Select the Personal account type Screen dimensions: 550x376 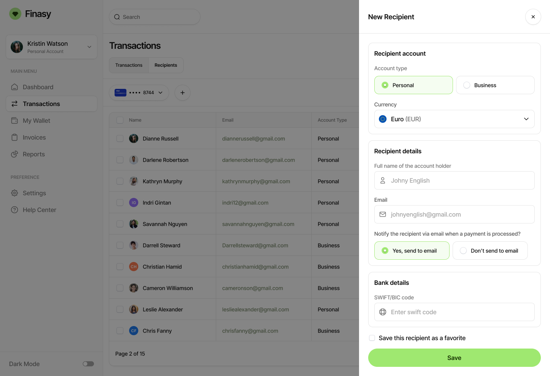point(414,85)
